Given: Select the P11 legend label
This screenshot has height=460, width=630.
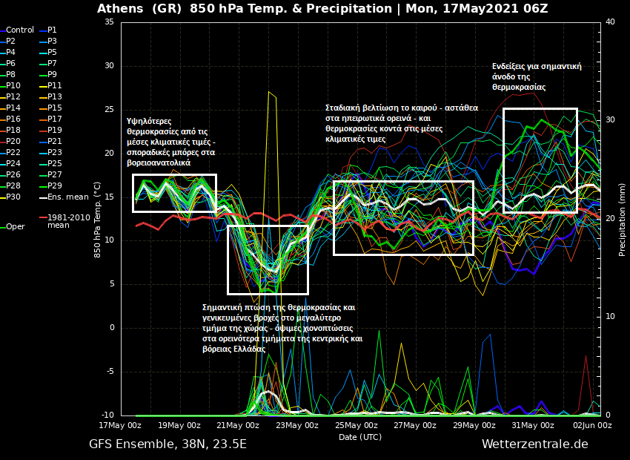Looking at the screenshot, I should coord(54,86).
